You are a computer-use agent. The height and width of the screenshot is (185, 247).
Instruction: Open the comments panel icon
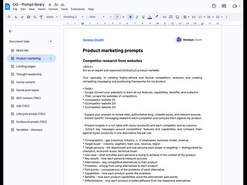click(224, 6)
